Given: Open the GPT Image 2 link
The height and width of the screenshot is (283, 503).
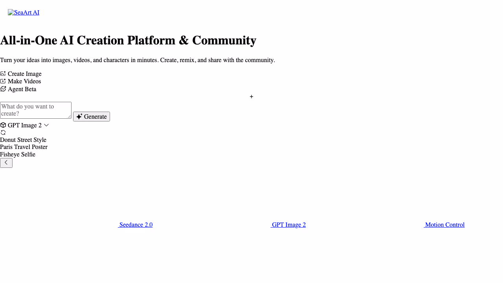Looking at the screenshot, I should point(288,225).
